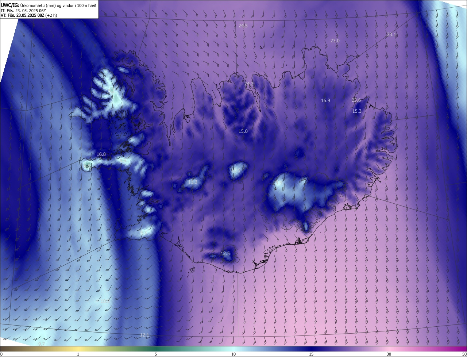The image size is (467, 357).
Task: Click the valid time "VT: Fös. 23.05.2025 08Z (+2 h)"
Action: pyautogui.click(x=28, y=15)
